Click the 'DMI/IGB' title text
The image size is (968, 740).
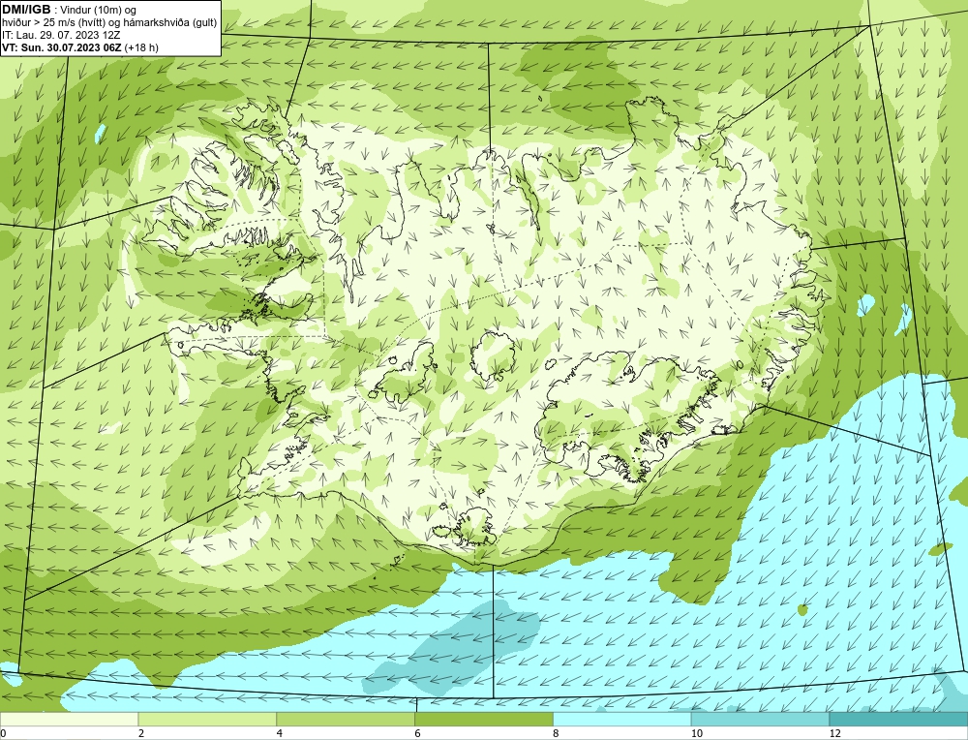[26, 10]
